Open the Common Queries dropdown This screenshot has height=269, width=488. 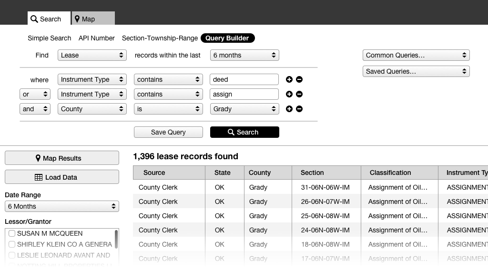pos(416,55)
